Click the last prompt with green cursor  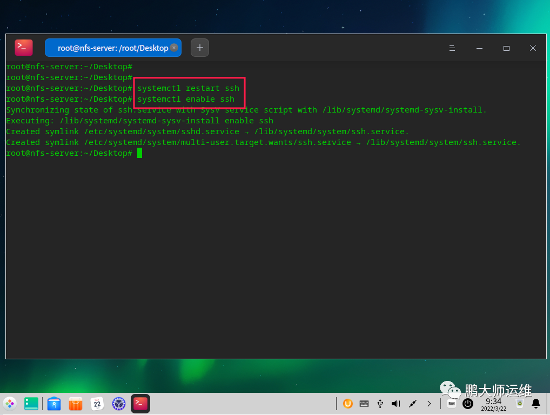point(74,153)
